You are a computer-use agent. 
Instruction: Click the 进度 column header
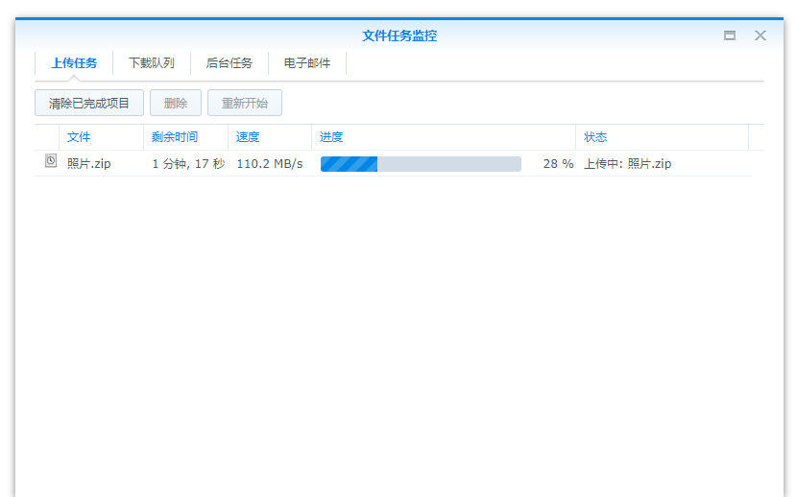[x=444, y=137]
